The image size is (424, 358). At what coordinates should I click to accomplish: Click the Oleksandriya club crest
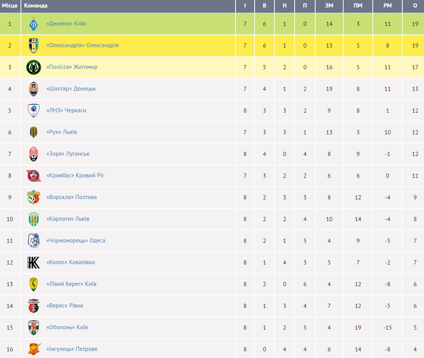34,46
